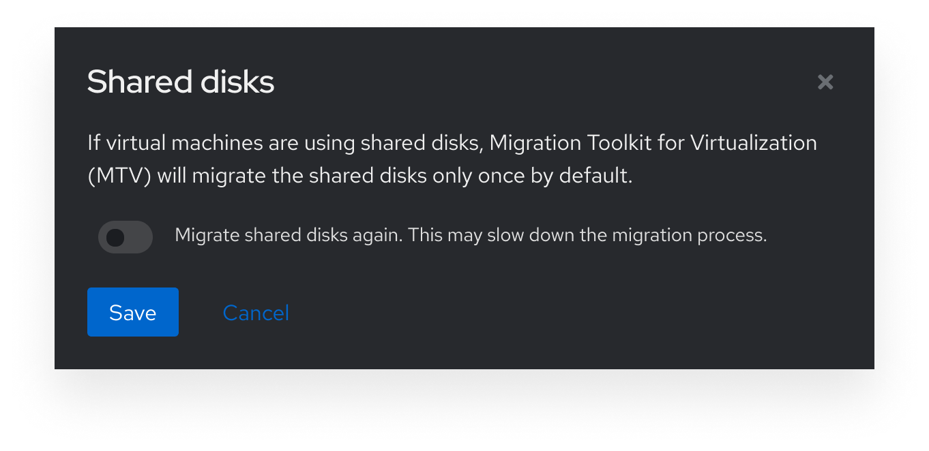Turn on the shared disks migration switch
The image size is (929, 451).
[126, 237]
